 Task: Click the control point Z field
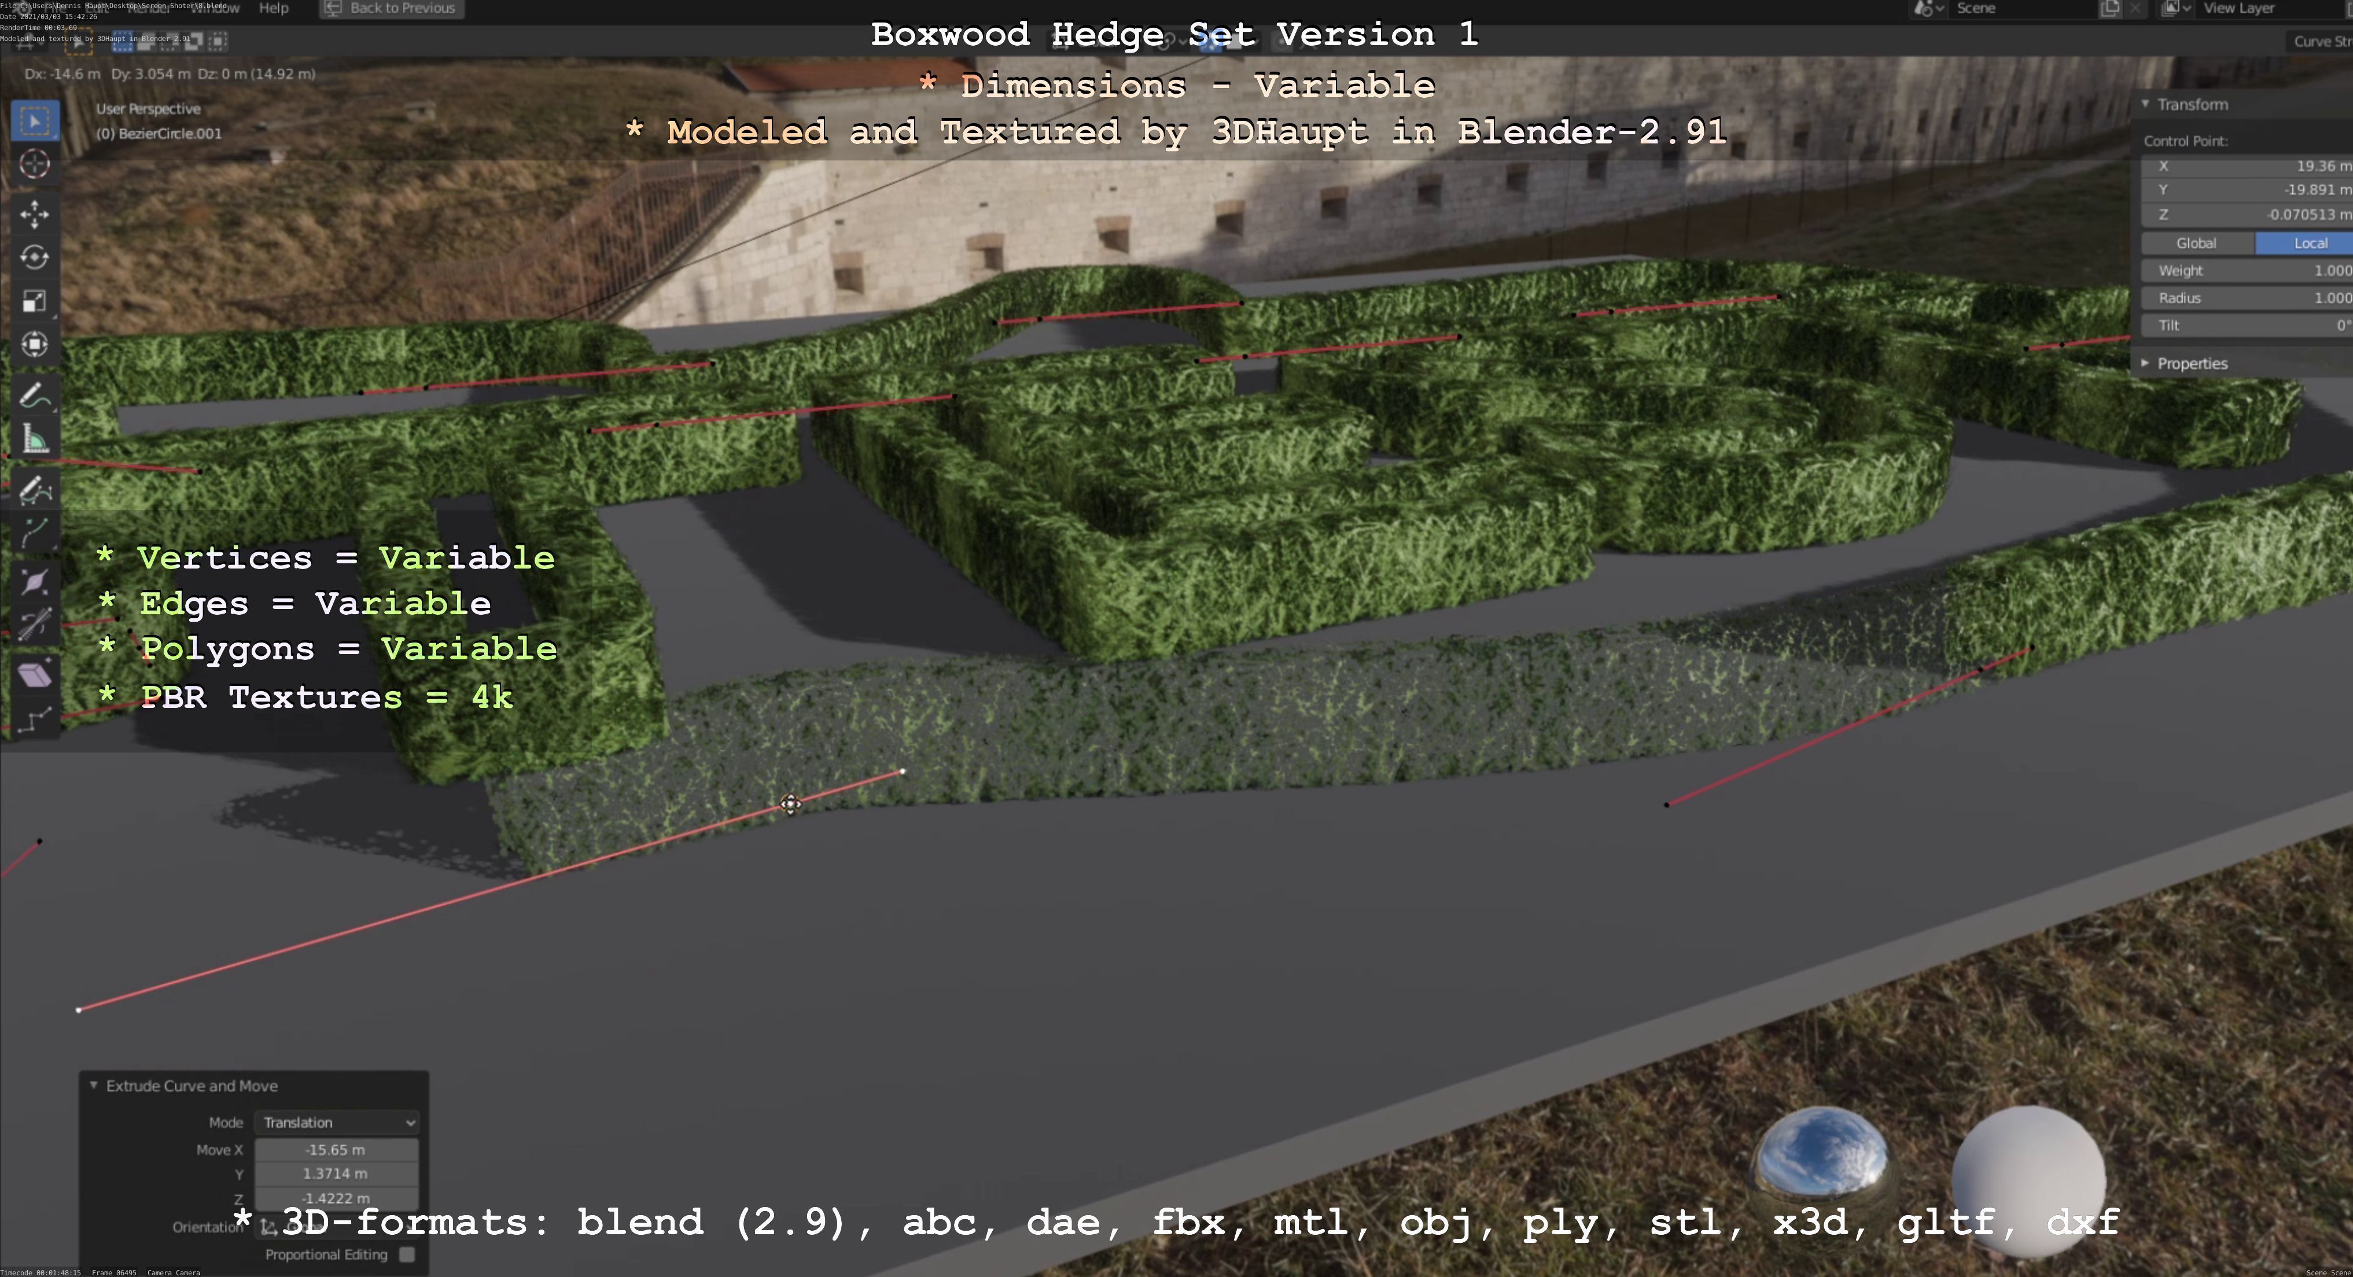tap(2247, 215)
